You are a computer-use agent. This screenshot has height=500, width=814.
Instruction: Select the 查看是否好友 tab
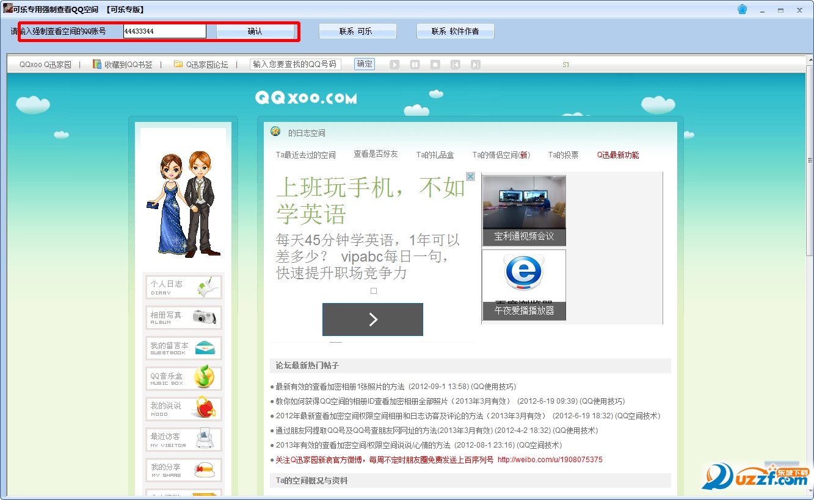[376, 154]
